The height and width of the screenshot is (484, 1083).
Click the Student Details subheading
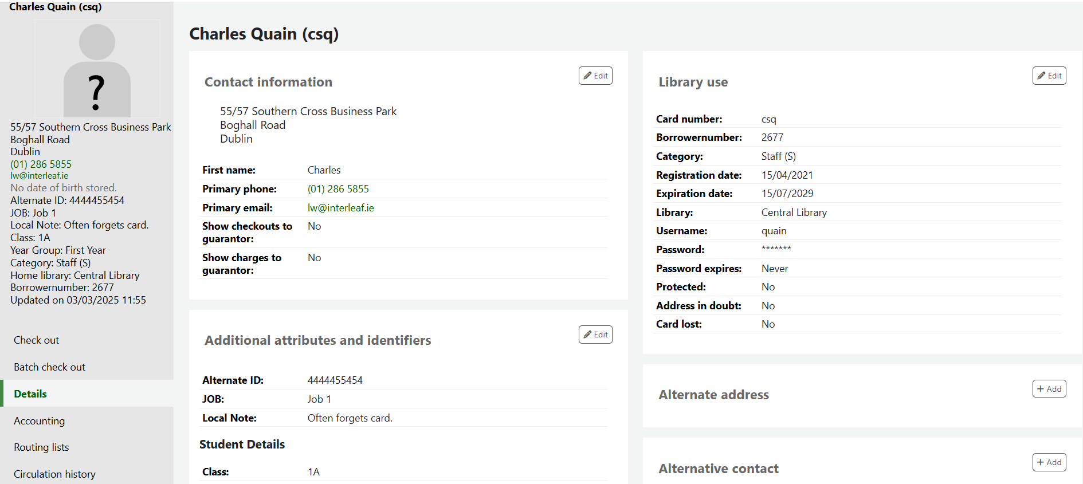[x=242, y=444]
